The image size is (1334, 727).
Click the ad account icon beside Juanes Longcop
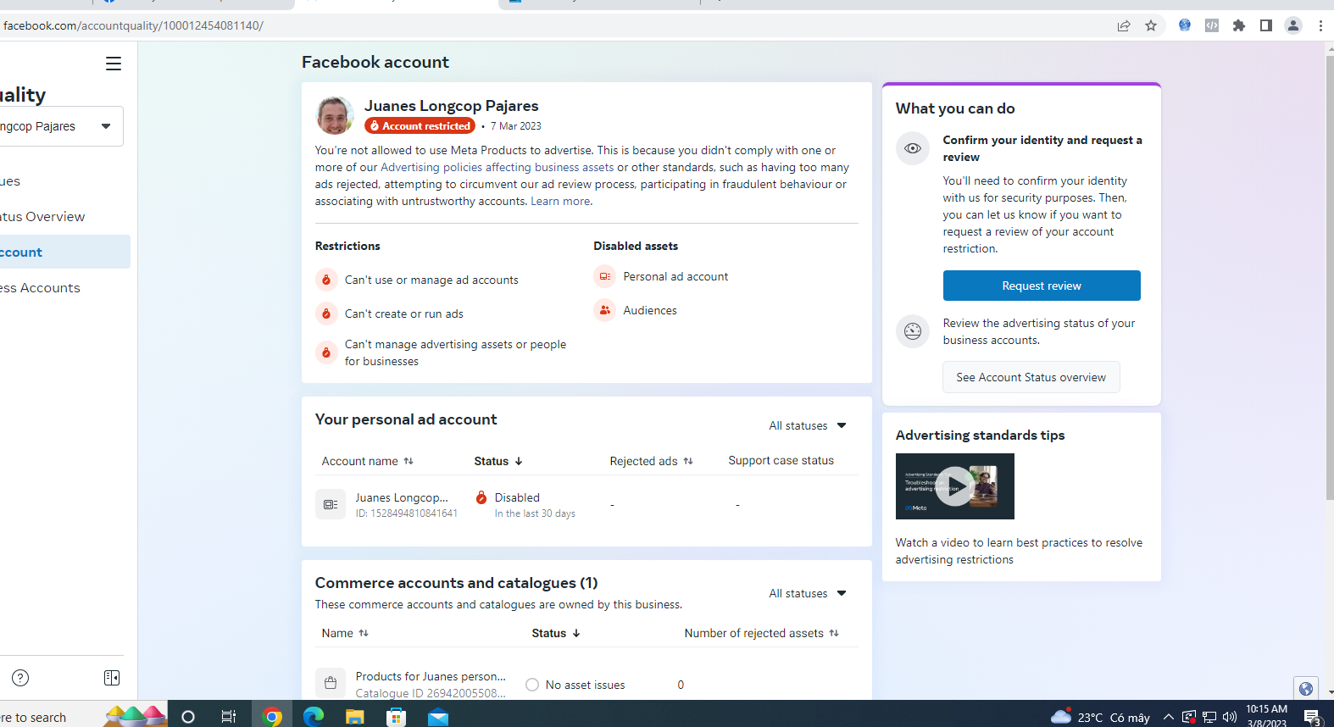pyautogui.click(x=331, y=504)
